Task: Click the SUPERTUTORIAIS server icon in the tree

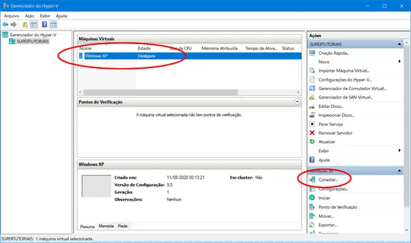Action: point(12,41)
